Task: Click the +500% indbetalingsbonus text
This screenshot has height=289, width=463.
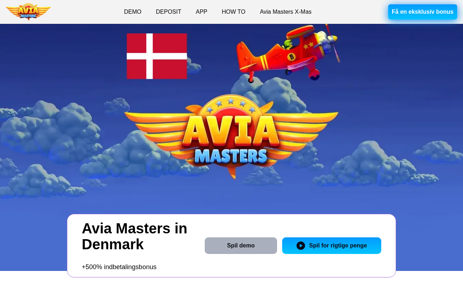Action: [119, 267]
